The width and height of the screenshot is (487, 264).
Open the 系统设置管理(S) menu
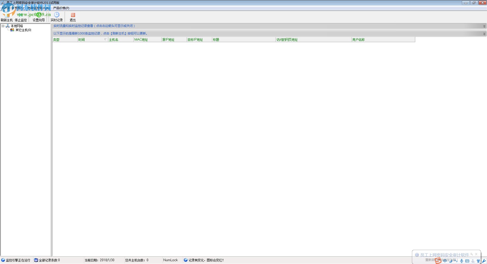[x=12, y=8]
